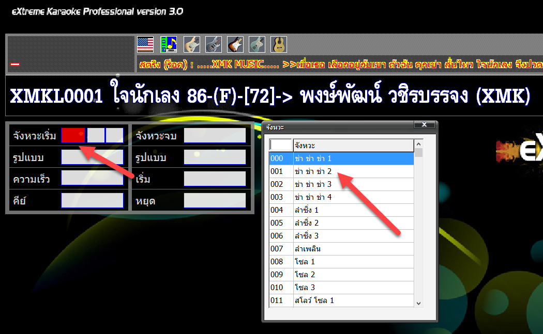Select rhythm row 007 ลำเพลิน
This screenshot has width=543, height=334.
(341, 249)
